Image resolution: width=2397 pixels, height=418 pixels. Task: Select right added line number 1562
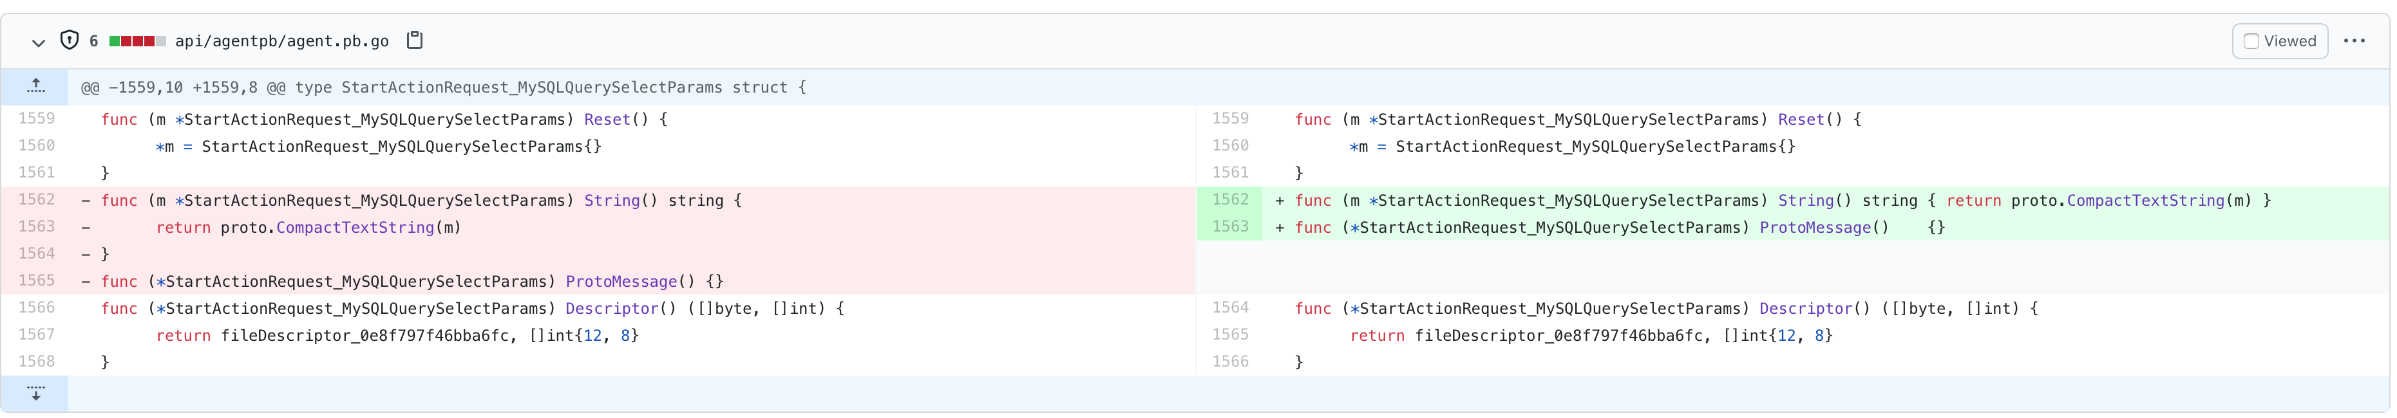tap(1230, 200)
